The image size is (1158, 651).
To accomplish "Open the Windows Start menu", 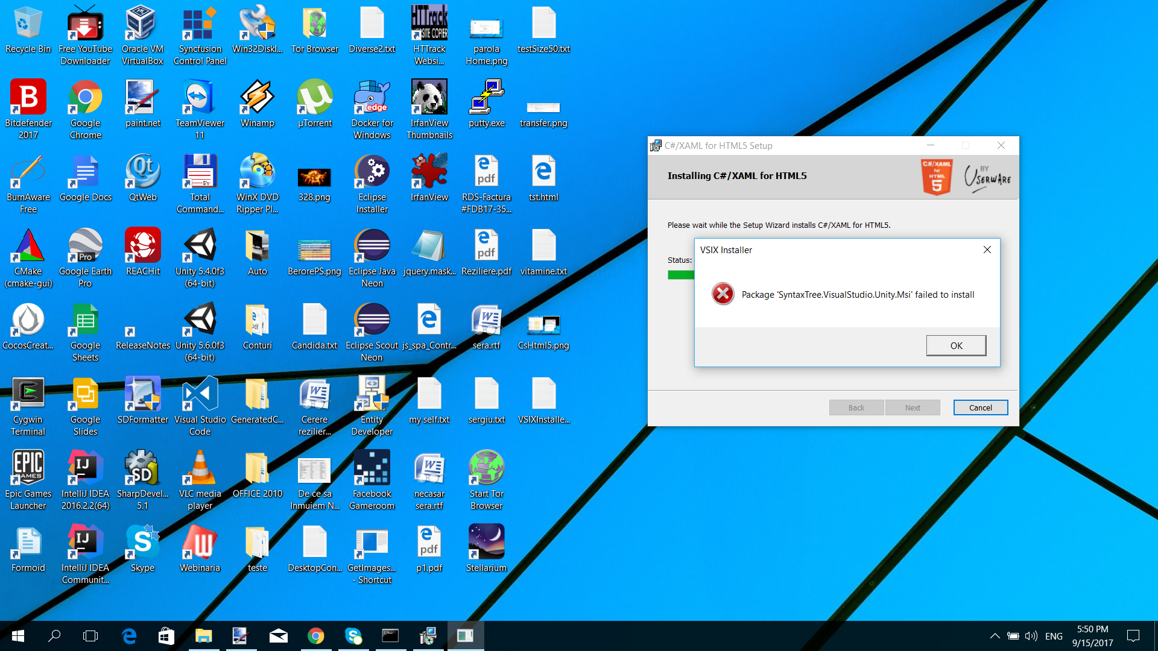I will click(x=18, y=636).
